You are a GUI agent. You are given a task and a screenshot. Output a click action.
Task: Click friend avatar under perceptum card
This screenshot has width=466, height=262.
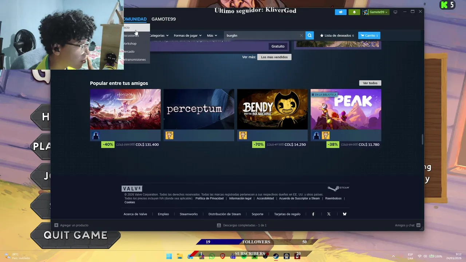point(169,135)
